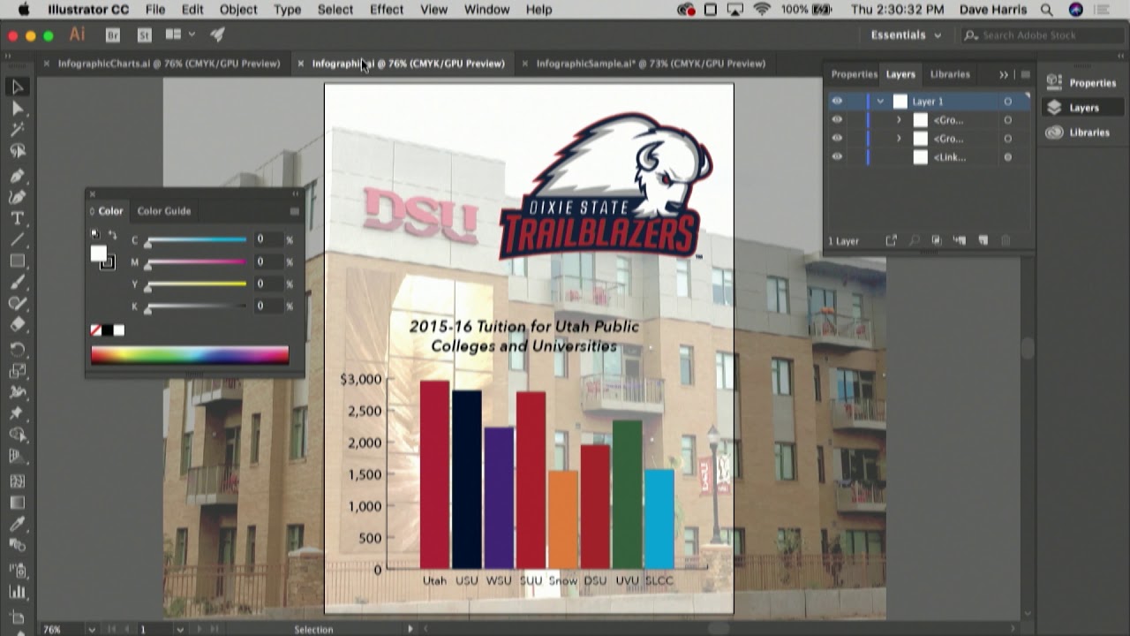
Task: Expand the <Gro...> row just above <Link...>
Action: pos(899,139)
